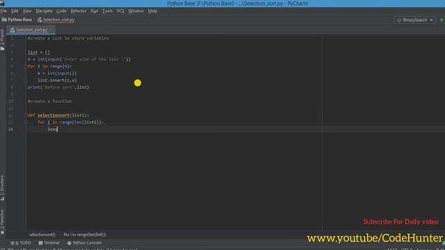Open the Refactor menu
Viewport: 445px width, 250px height.
tap(79, 11)
